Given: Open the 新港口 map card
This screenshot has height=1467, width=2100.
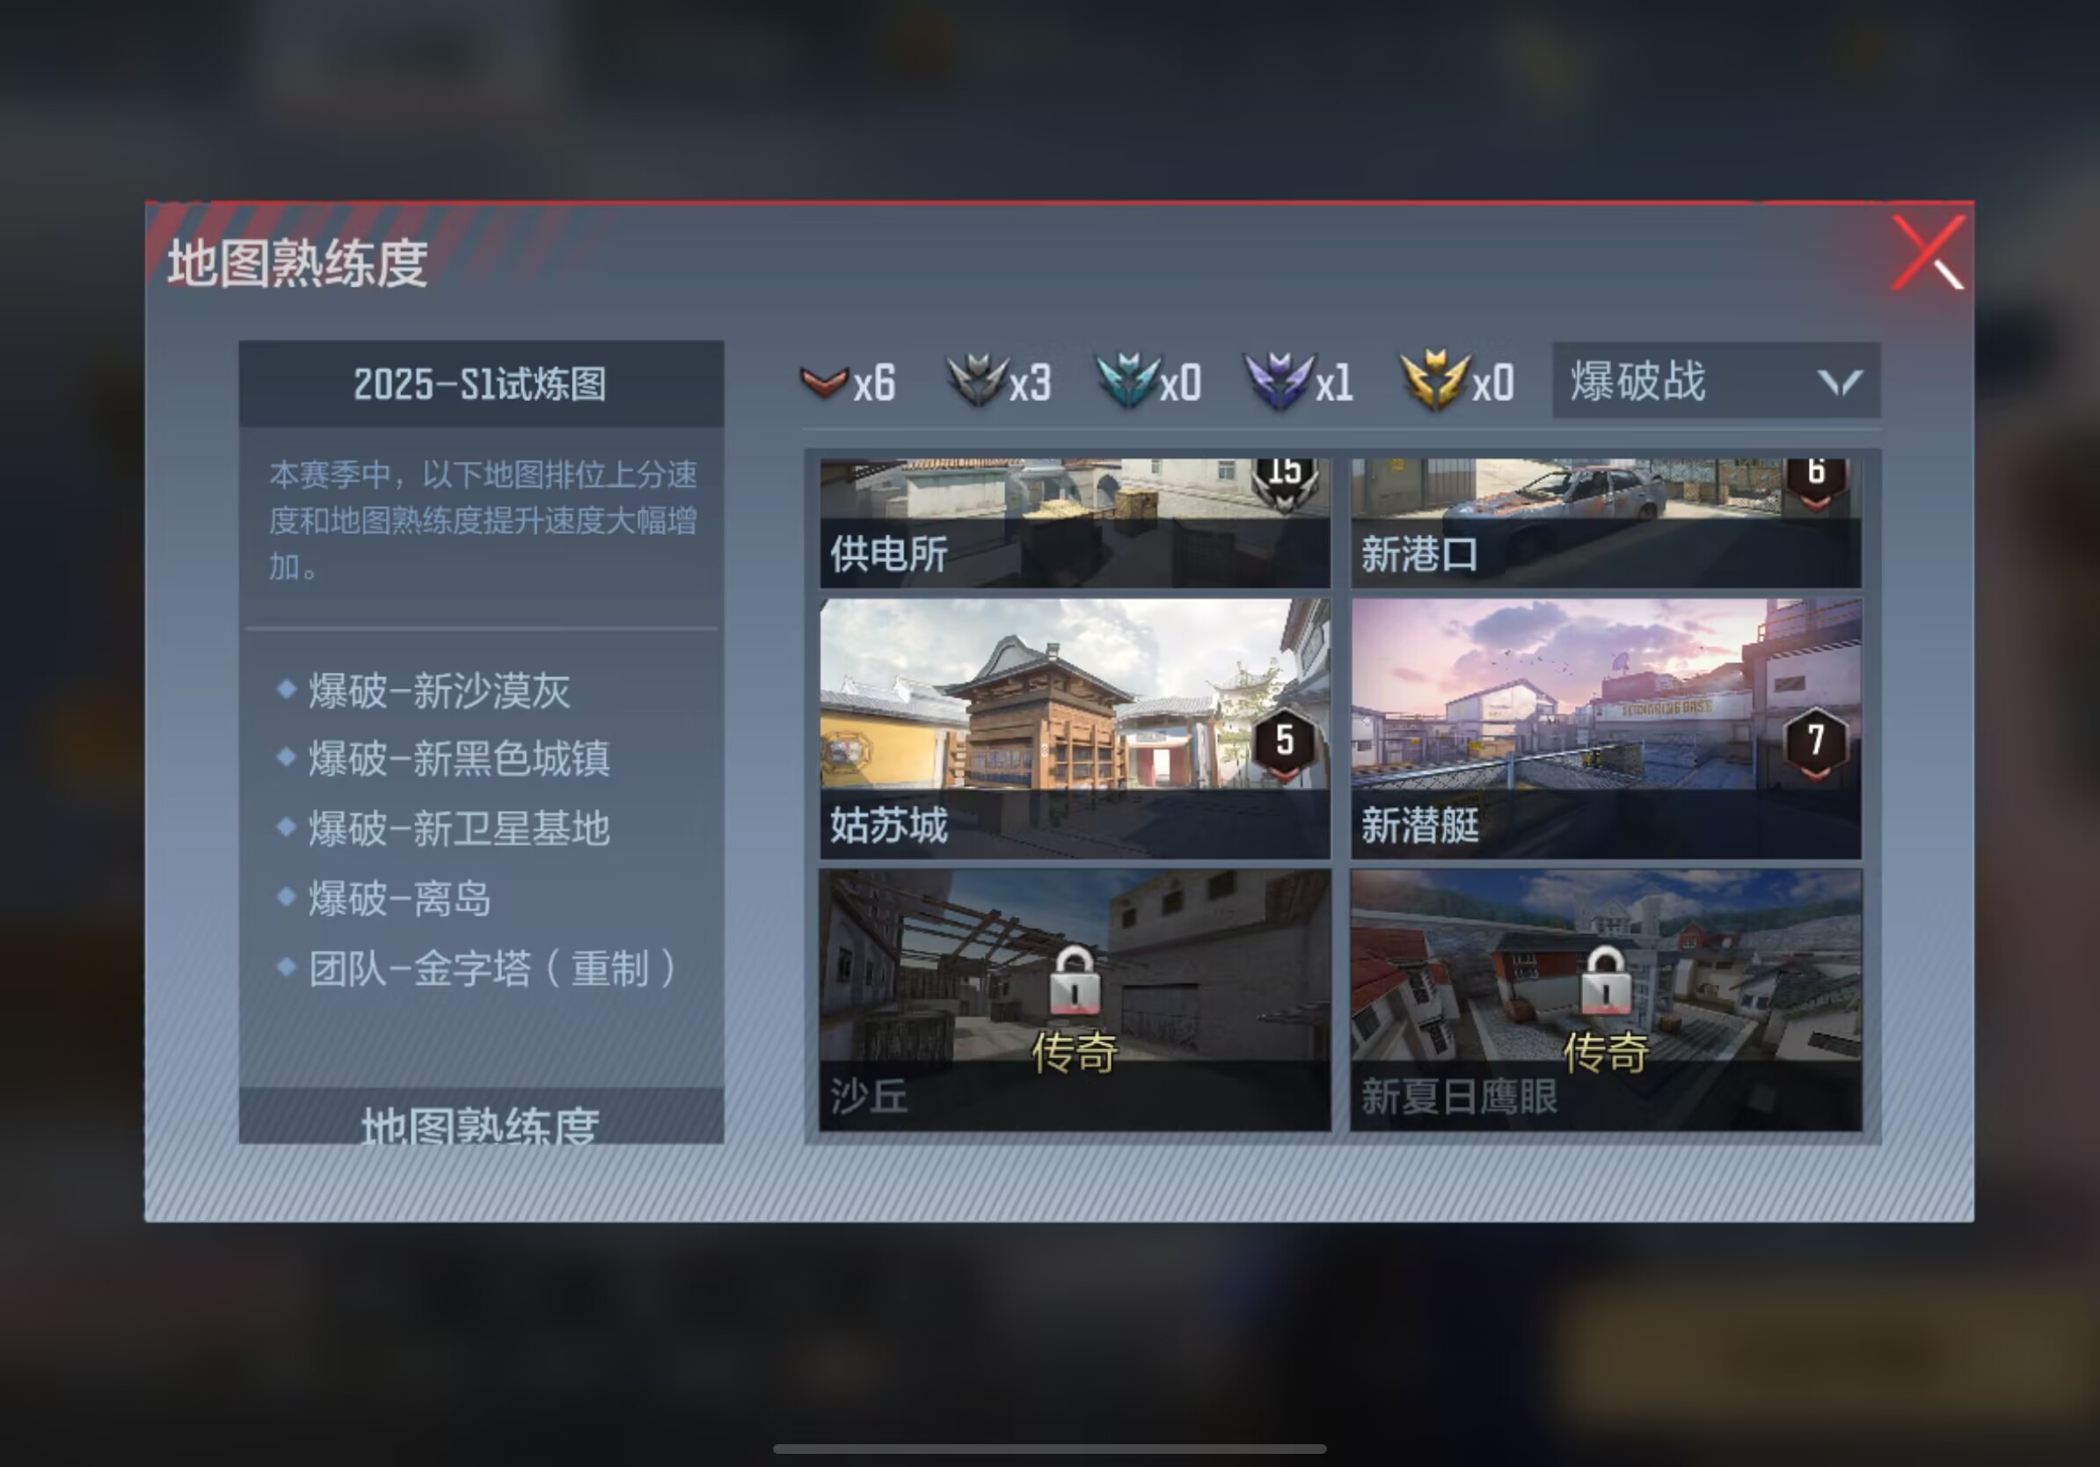Looking at the screenshot, I should click(x=1606, y=523).
